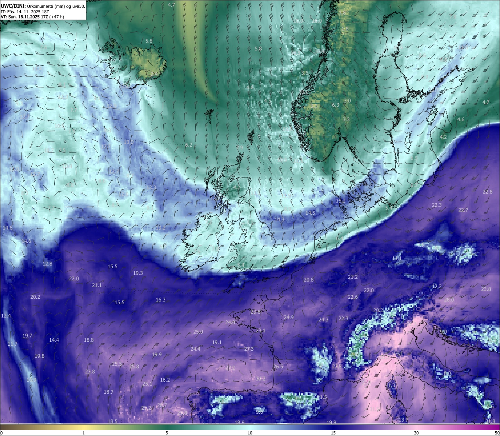Image resolution: width=500 pixels, height=436 pixels.
Task: Click the UWC/DINI title in the header box
Action: pos(13,6)
